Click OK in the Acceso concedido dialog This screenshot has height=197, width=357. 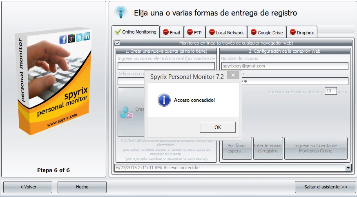[x=218, y=127]
